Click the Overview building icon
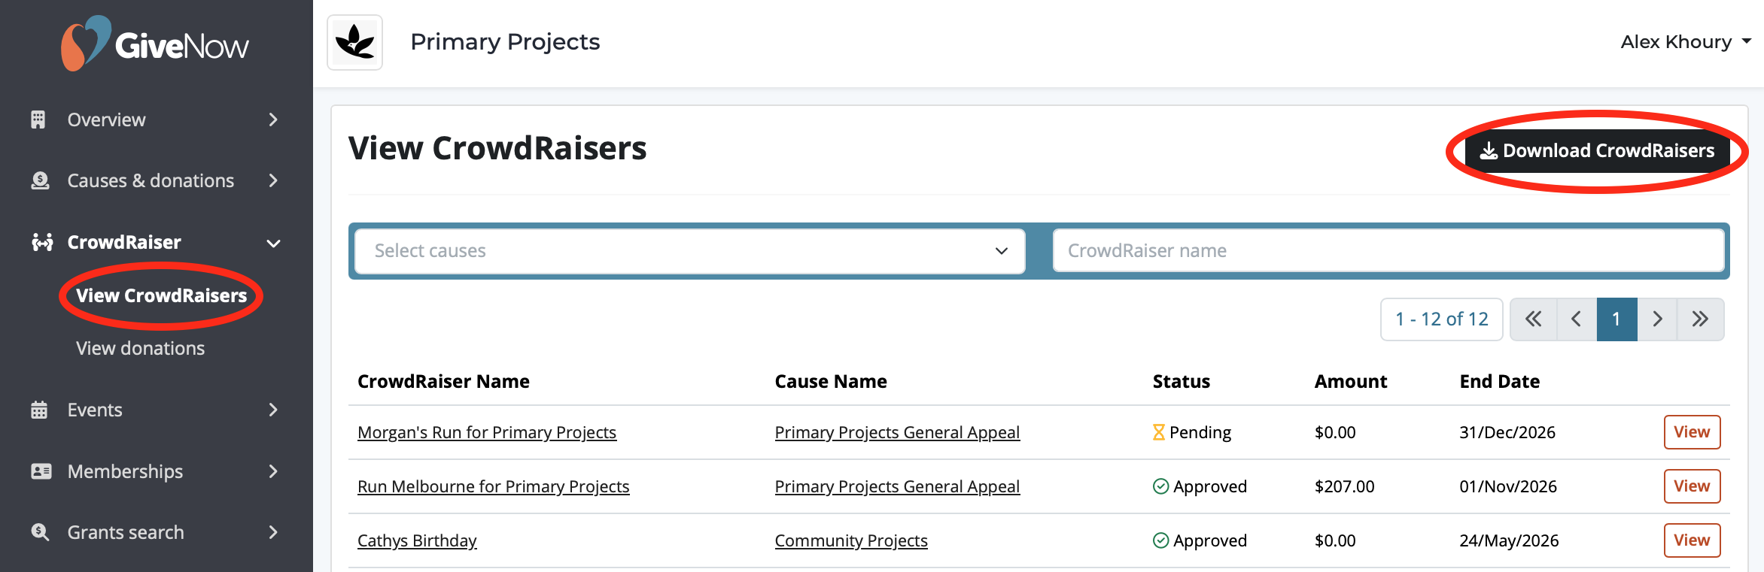 [38, 120]
